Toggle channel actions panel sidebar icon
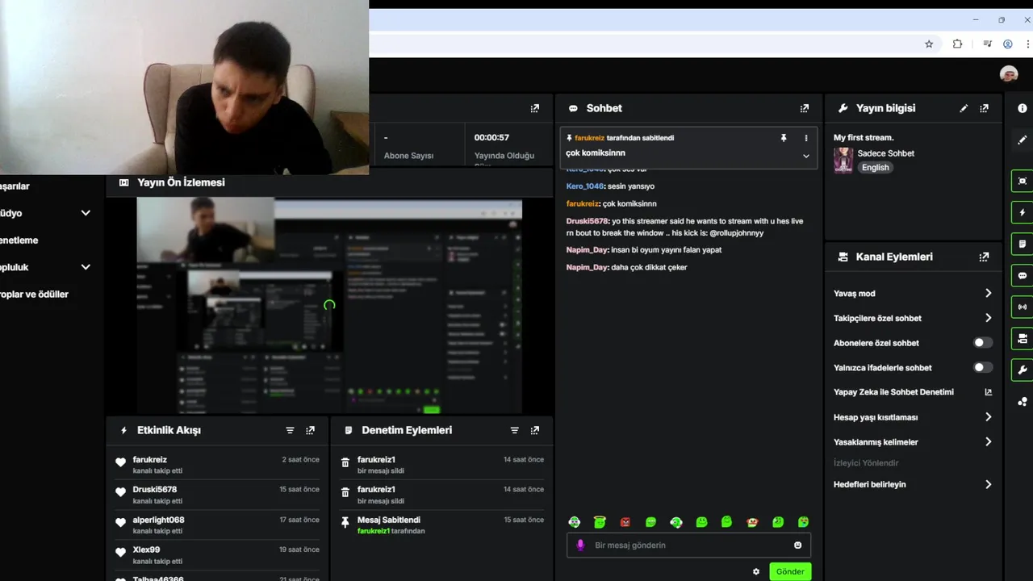1033x581 pixels. 1023,338
